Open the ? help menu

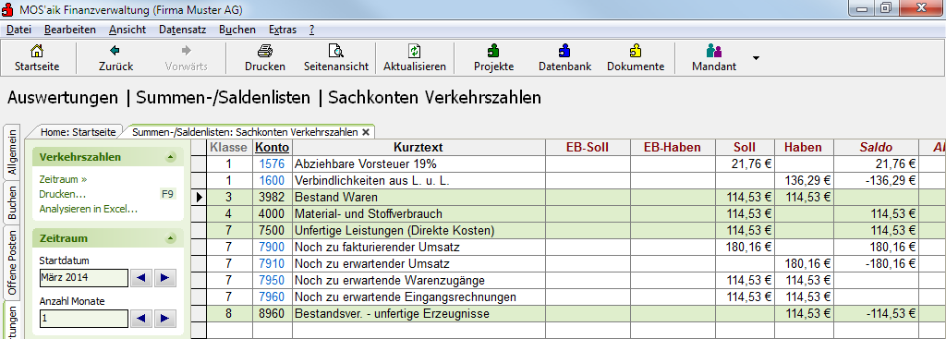pyautogui.click(x=312, y=30)
